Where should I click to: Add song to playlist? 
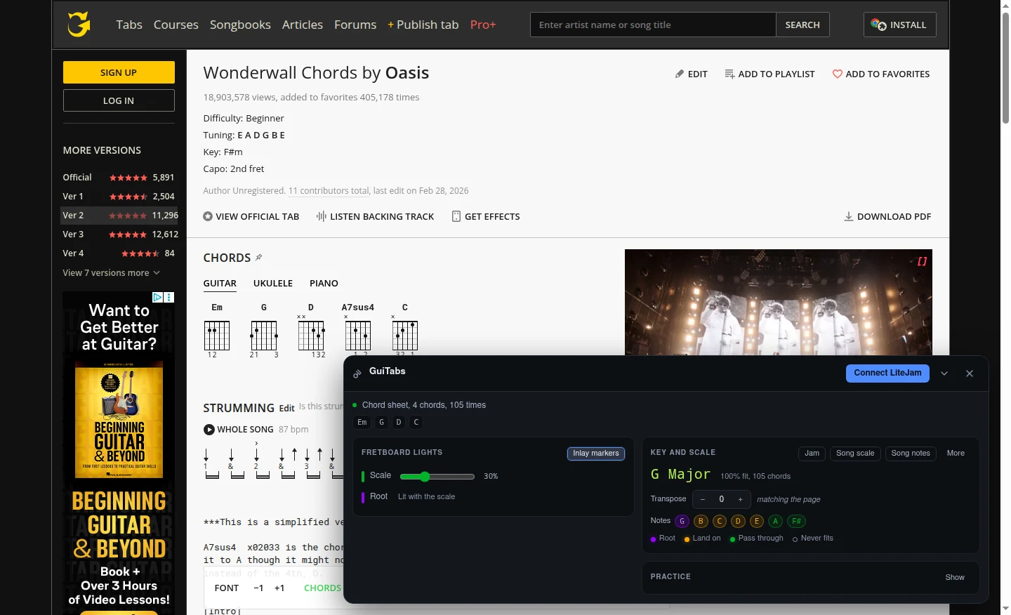point(769,74)
